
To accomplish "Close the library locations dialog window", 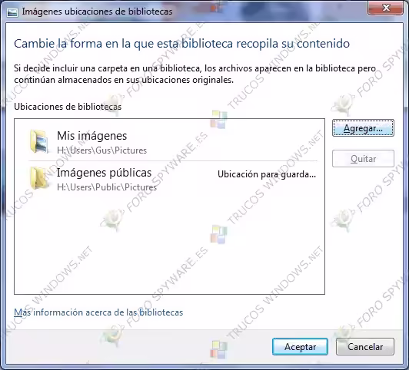I will (x=385, y=8).
